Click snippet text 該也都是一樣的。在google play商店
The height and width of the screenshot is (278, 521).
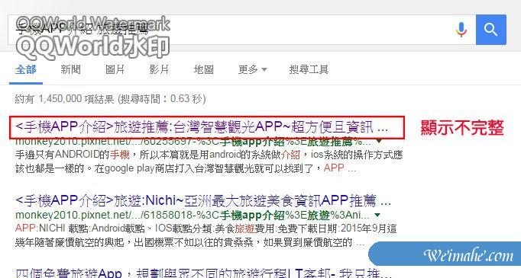point(104,168)
